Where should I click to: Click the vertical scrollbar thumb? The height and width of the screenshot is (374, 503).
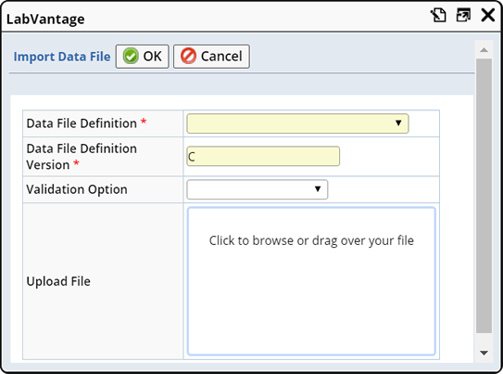coord(484,196)
